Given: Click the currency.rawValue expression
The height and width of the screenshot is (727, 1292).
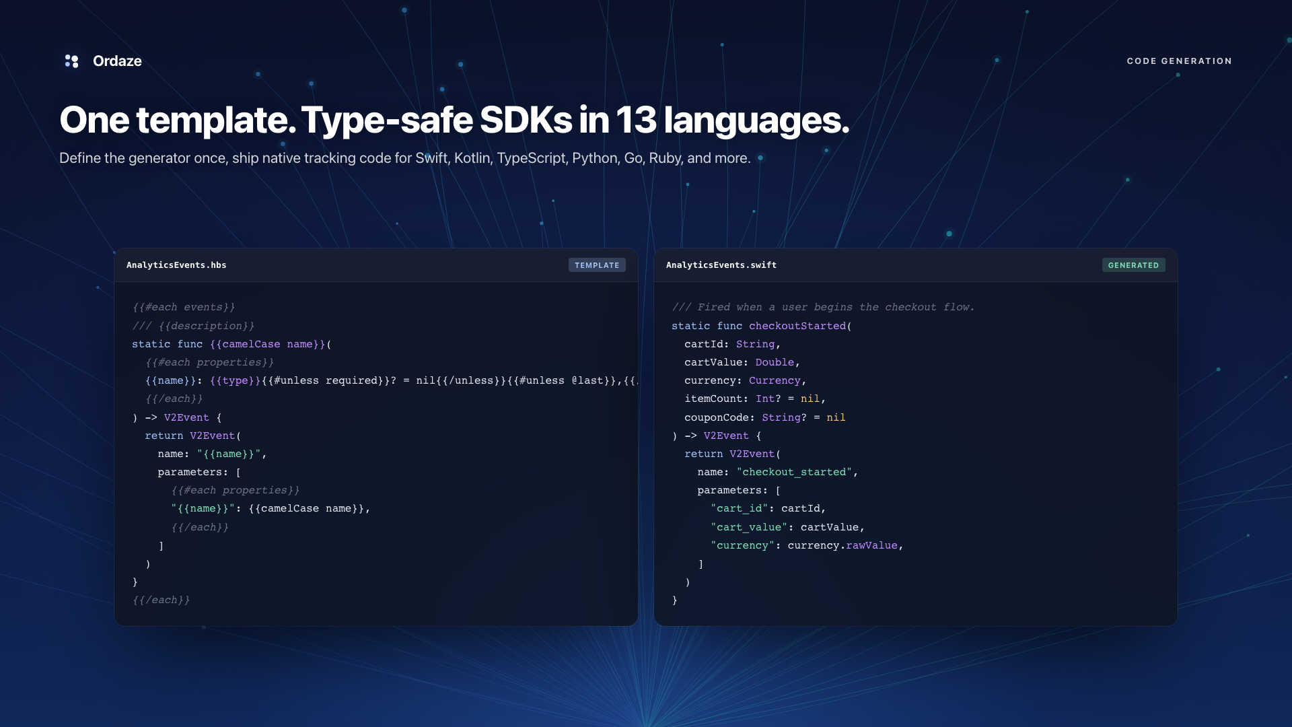Looking at the screenshot, I should click(842, 545).
